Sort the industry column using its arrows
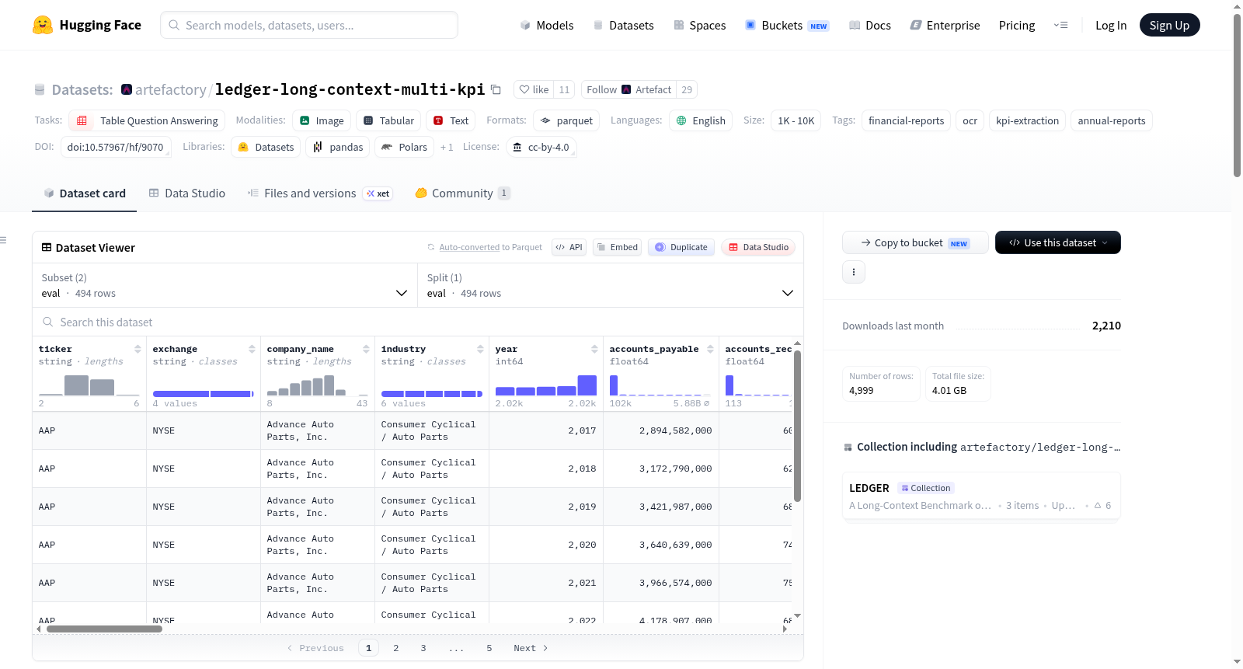The width and height of the screenshot is (1243, 669). click(480, 349)
